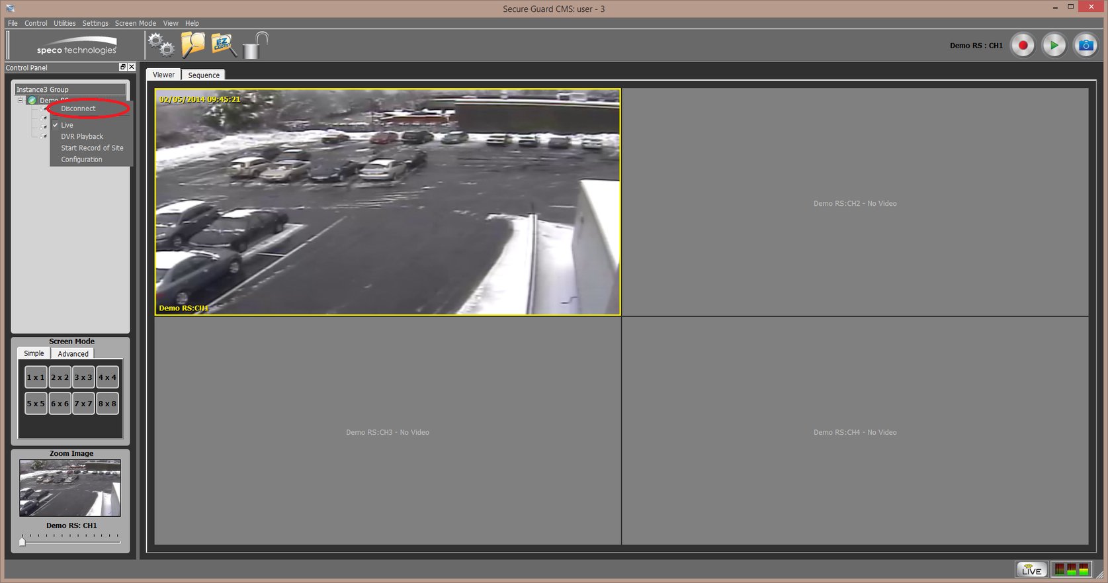Open the Settings menu

click(x=95, y=23)
